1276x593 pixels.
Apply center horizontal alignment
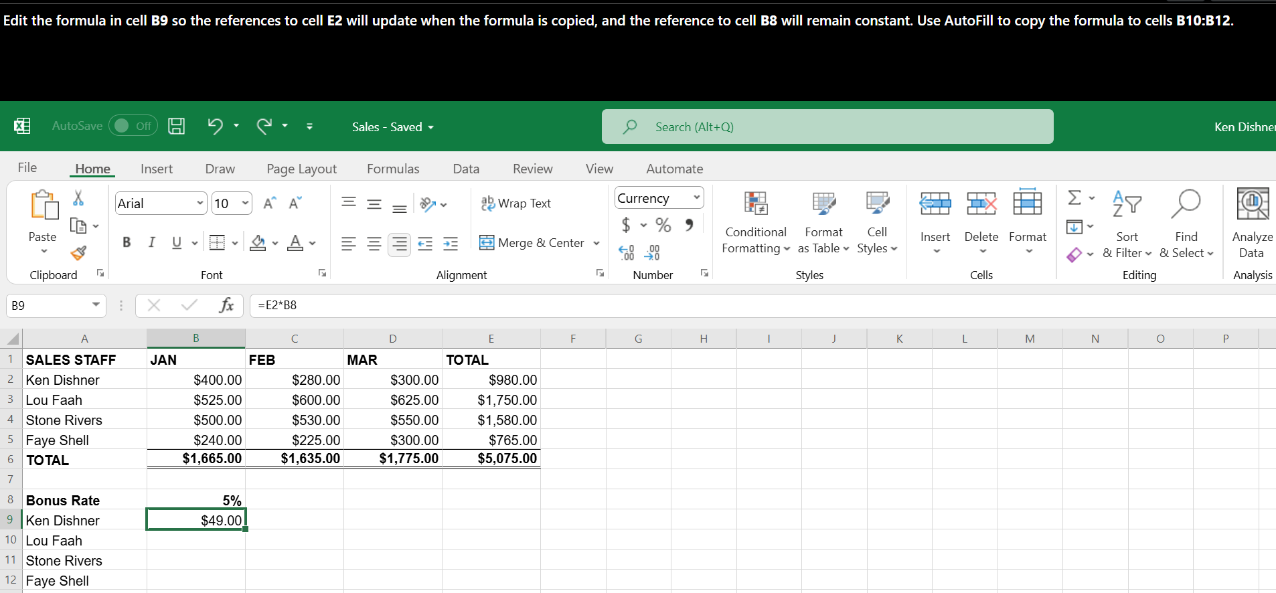click(x=374, y=244)
